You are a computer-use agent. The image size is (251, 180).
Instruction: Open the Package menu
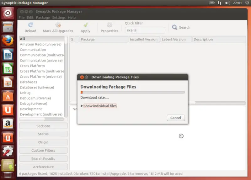click(x=43, y=18)
